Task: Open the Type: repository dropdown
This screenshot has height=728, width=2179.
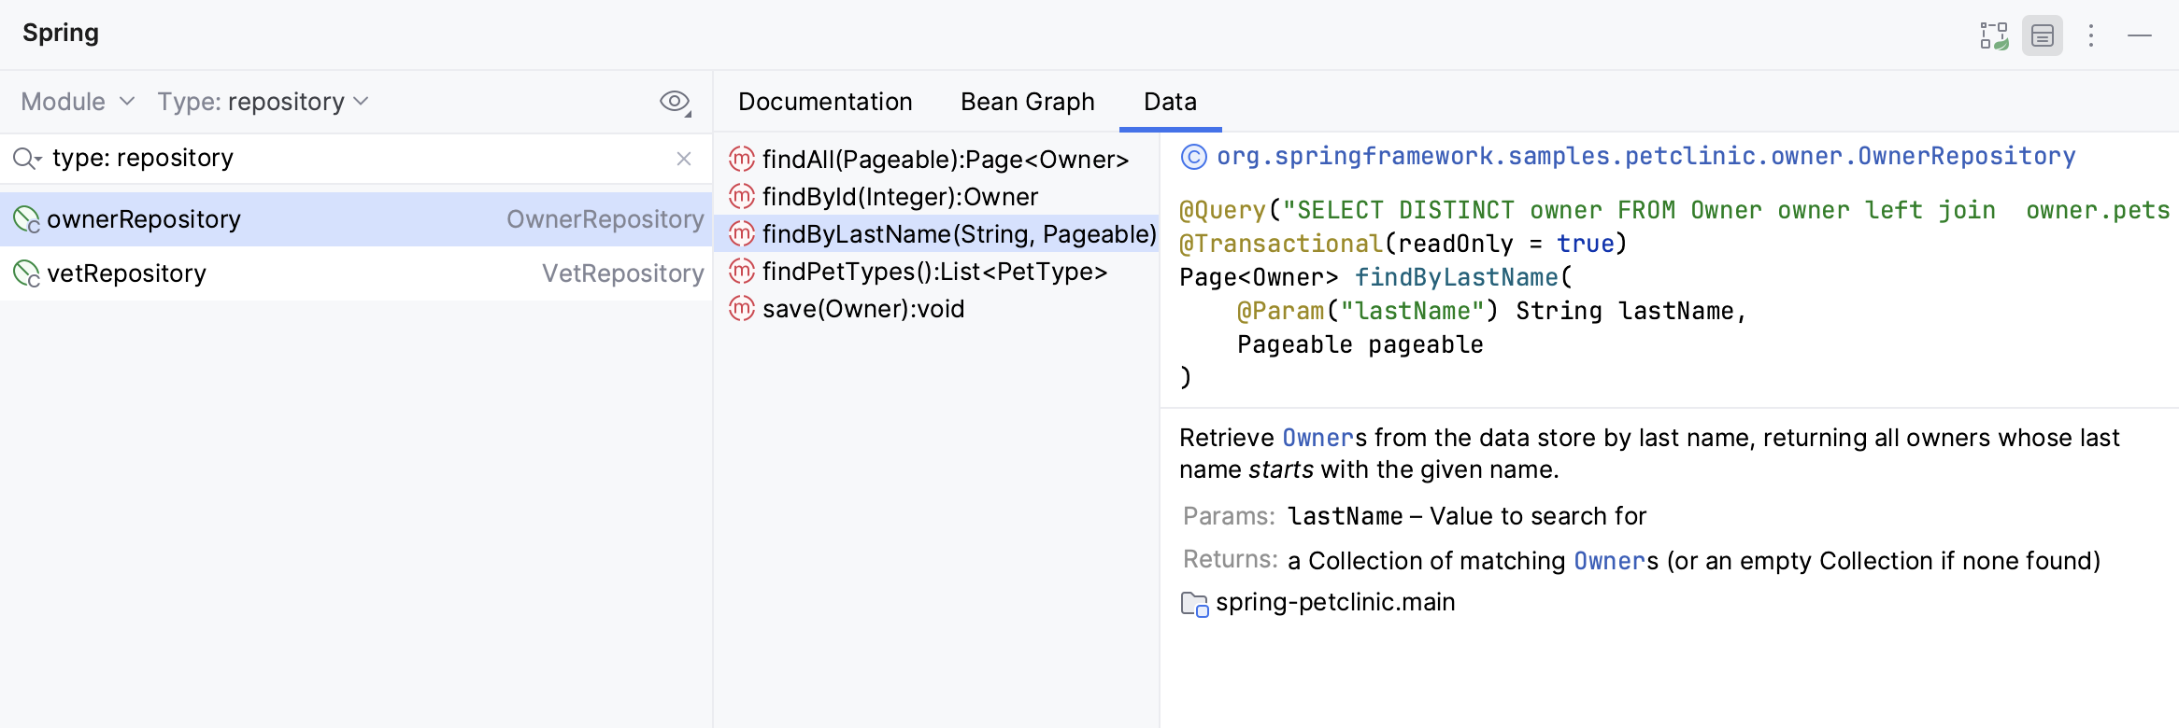Action: coord(263,102)
